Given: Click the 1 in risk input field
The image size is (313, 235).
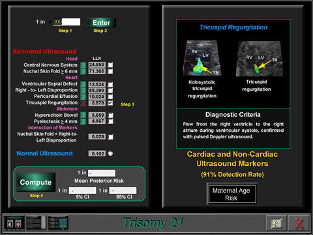Looking at the screenshot, I should pos(67,22).
